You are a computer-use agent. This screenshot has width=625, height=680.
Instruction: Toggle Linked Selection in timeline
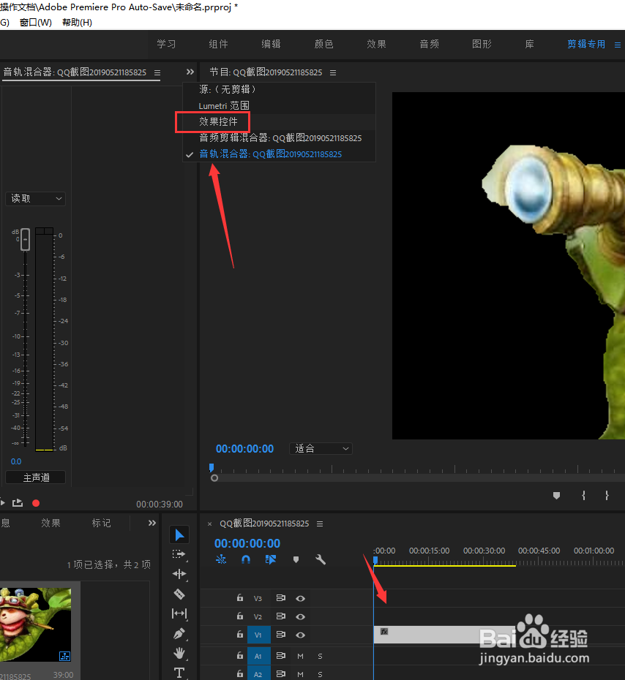click(x=270, y=559)
